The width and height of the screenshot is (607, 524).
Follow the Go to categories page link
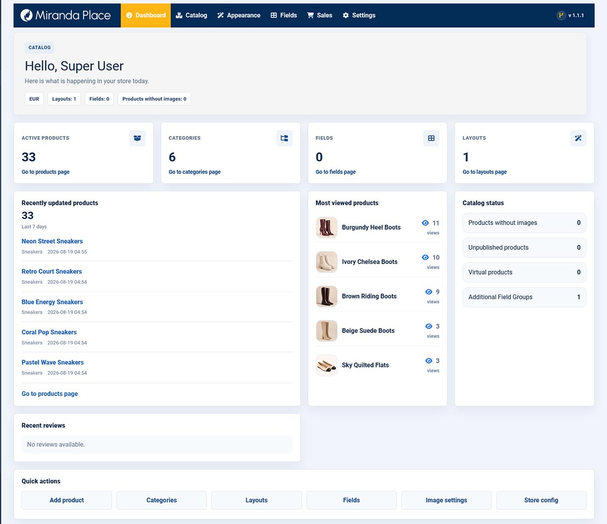(x=195, y=172)
